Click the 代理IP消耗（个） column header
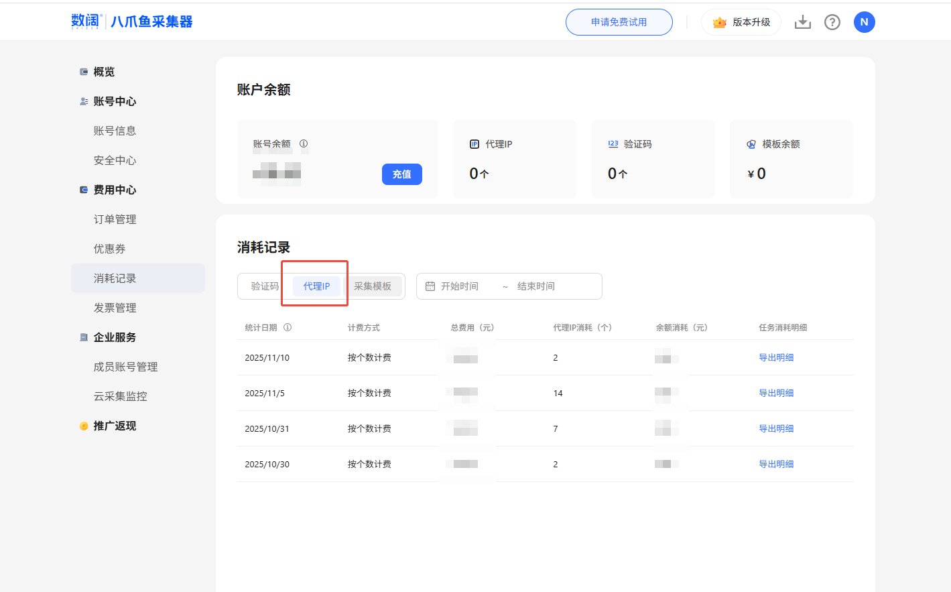Image resolution: width=951 pixels, height=592 pixels. point(582,327)
